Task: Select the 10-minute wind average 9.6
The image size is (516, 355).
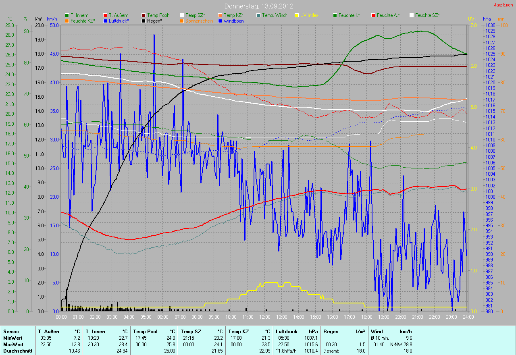Action: (409, 338)
